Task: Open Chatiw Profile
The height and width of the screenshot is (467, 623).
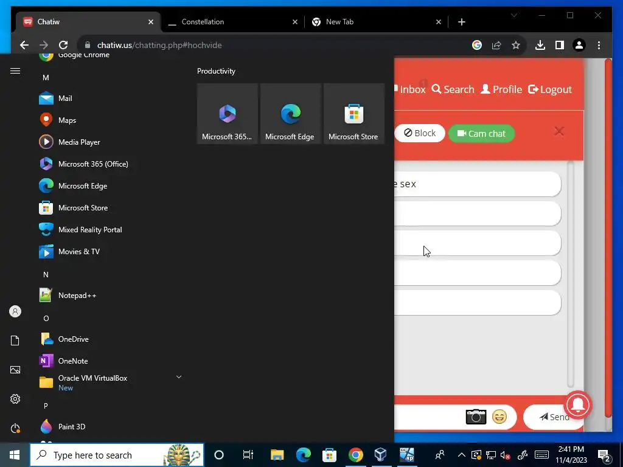Action: pos(501,89)
